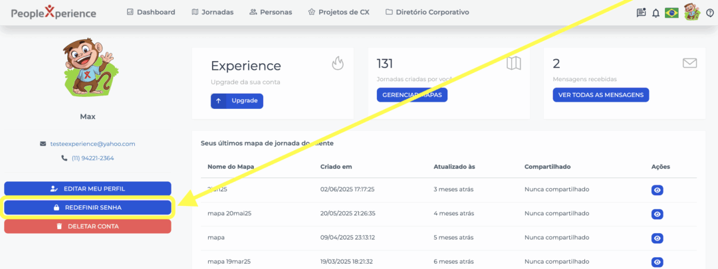
Task: View map 'mapa 20mai25' using eye icon
Action: (x=657, y=214)
